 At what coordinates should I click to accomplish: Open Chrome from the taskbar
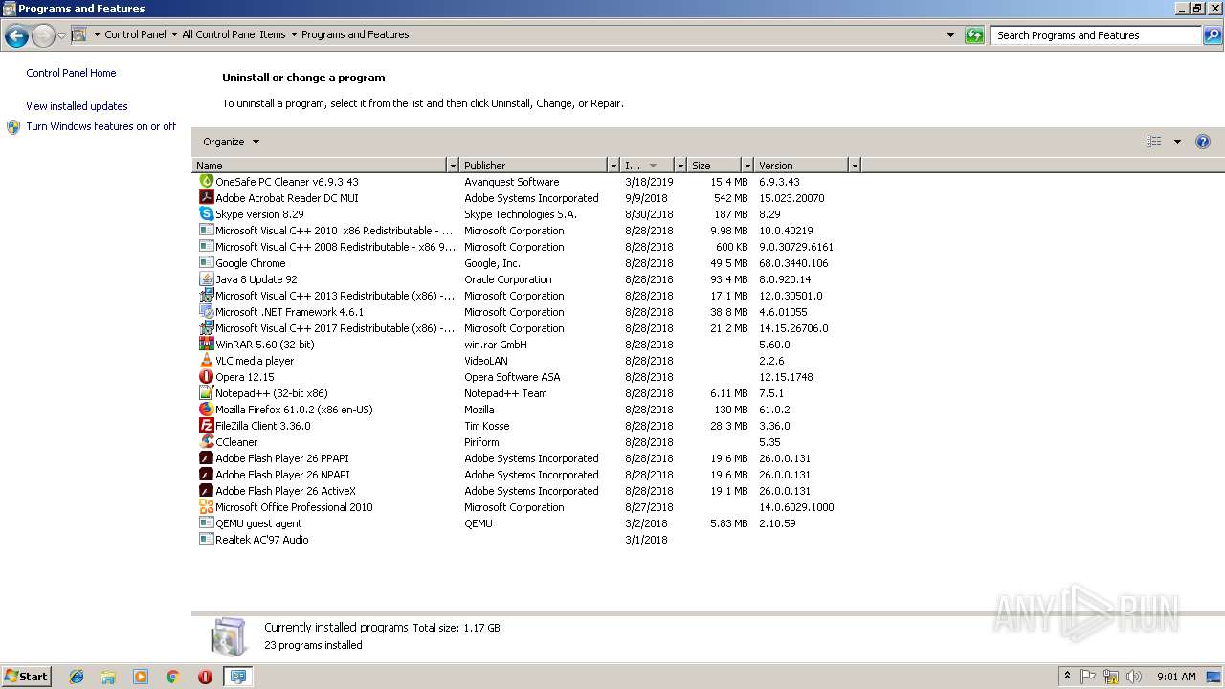coord(173,677)
